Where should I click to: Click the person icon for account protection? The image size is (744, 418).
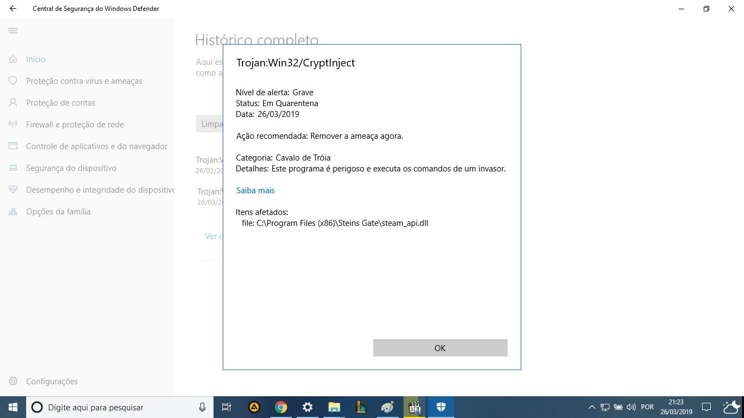[13, 102]
